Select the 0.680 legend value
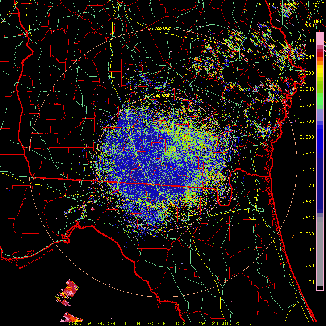Viewport: 326px width, 326px height. coord(307,137)
